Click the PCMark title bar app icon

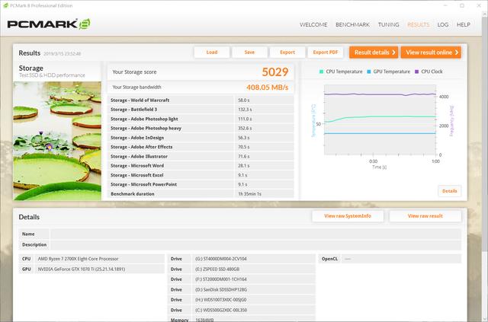(5, 5)
